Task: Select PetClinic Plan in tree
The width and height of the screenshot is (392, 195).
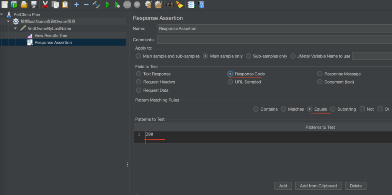Action: (27, 15)
